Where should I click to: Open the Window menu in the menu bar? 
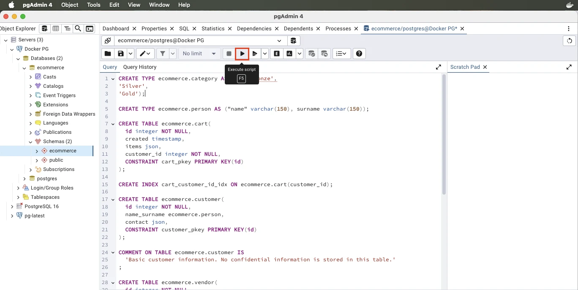click(x=159, y=5)
